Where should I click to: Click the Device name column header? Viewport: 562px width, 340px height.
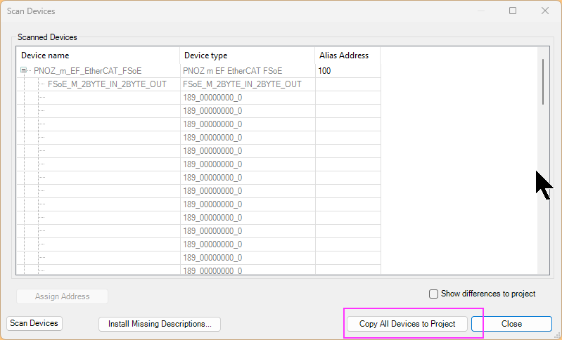point(98,55)
